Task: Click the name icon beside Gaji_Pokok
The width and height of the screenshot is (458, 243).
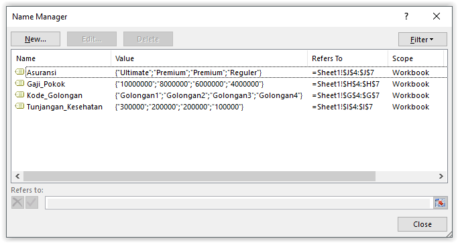Action: click(x=19, y=83)
